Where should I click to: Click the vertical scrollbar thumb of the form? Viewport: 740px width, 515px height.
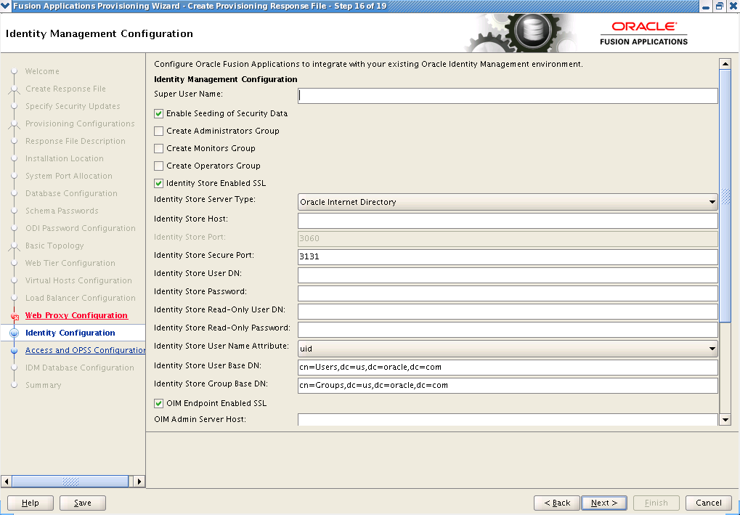tap(725, 196)
